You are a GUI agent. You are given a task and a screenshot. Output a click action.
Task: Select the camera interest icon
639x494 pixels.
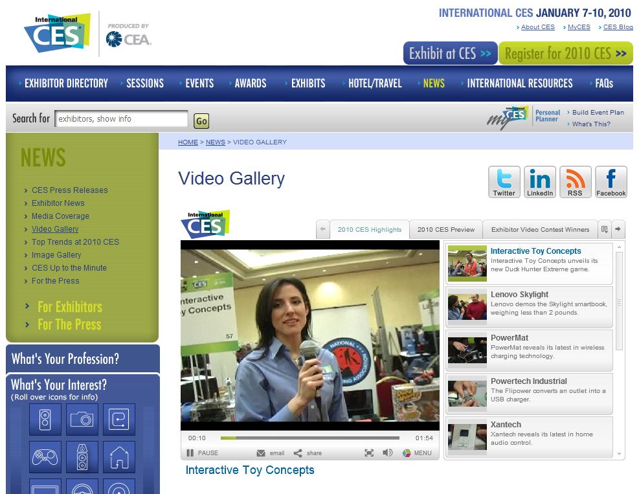coord(82,420)
